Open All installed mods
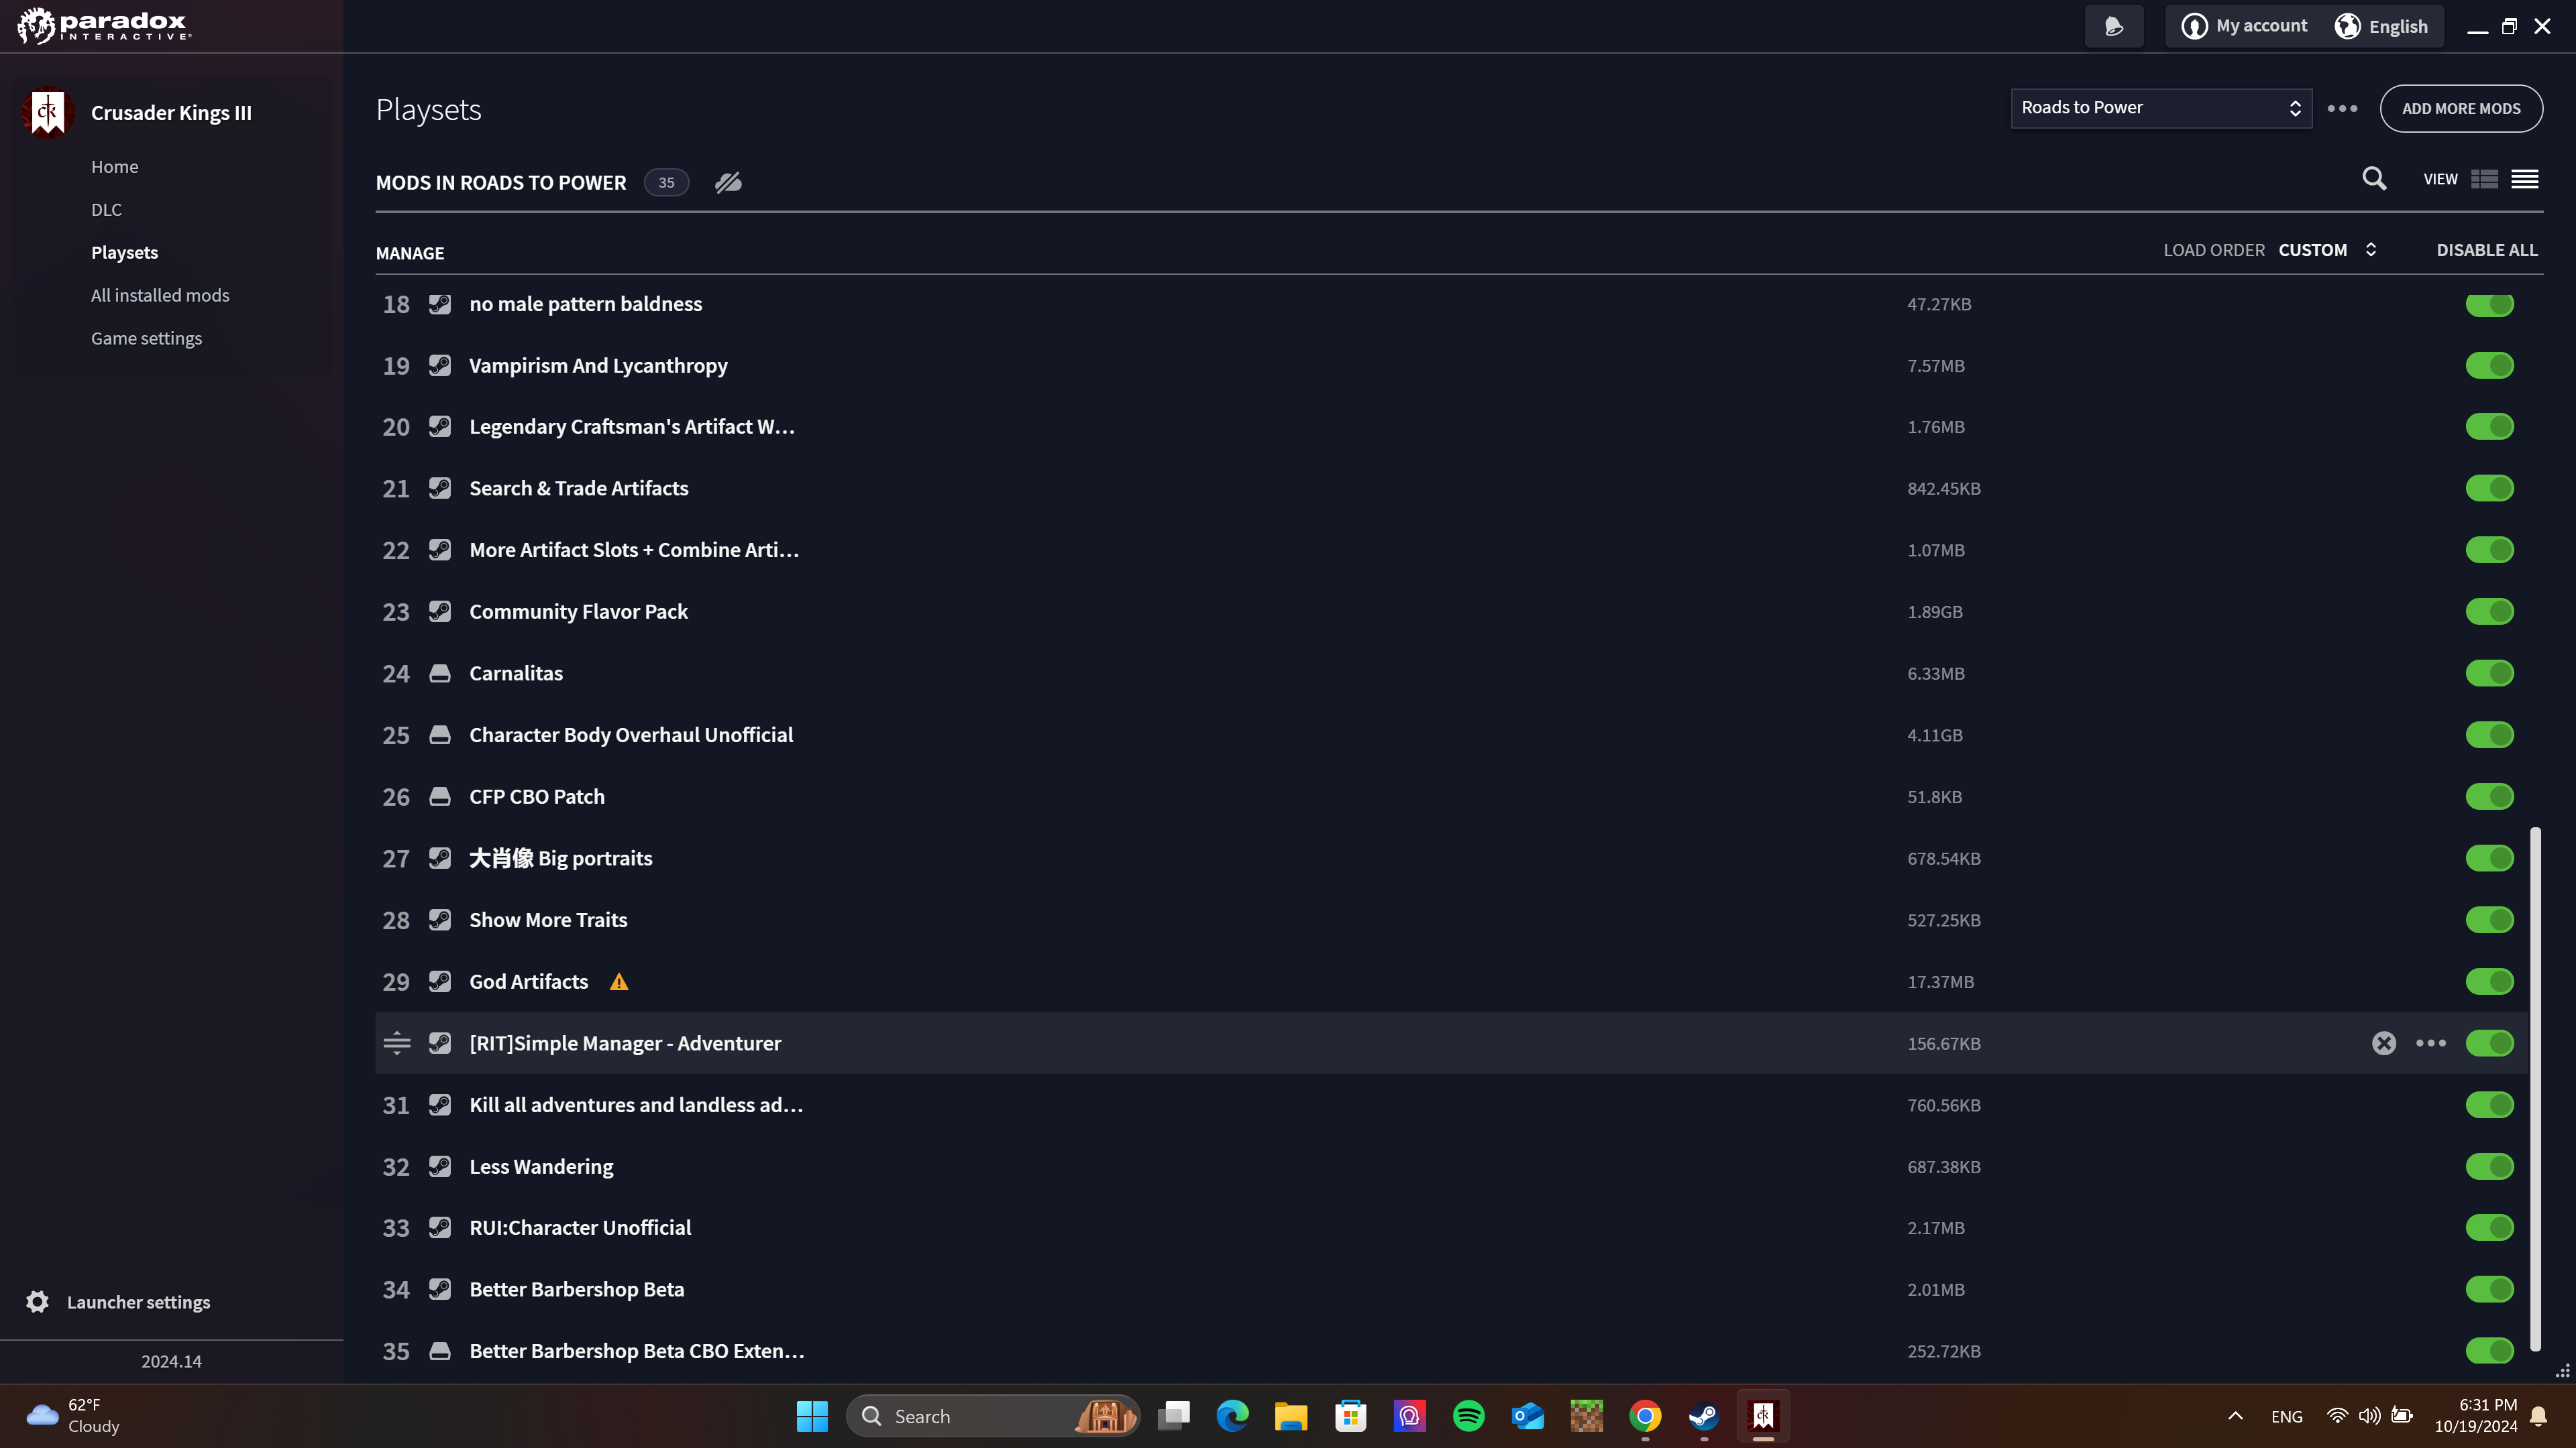Viewport: 2576px width, 1448px height. (x=160, y=296)
